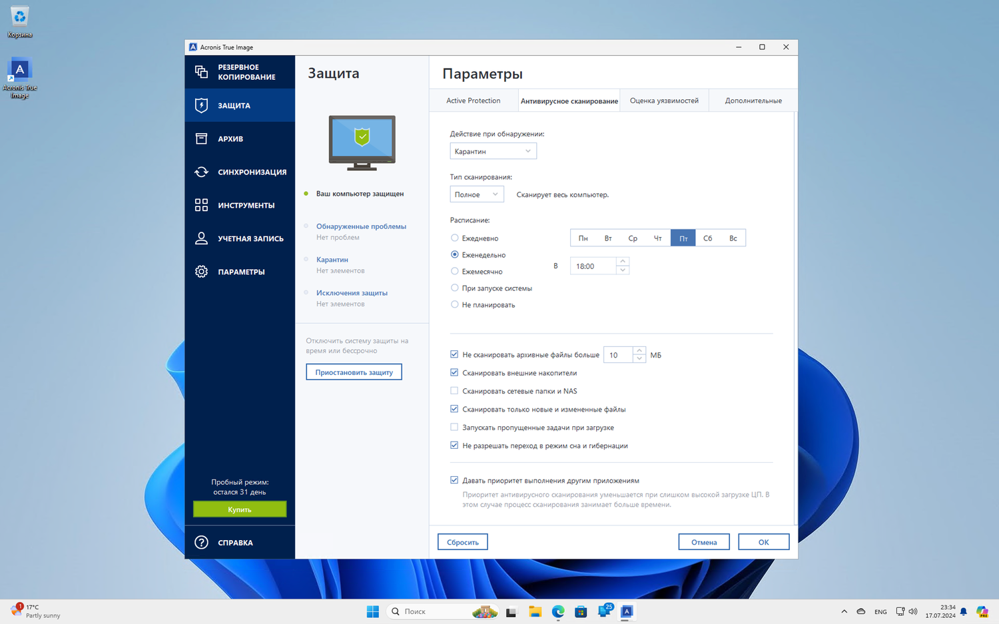The image size is (999, 624).
Task: Switch to the Active Protection tab
Action: point(474,101)
